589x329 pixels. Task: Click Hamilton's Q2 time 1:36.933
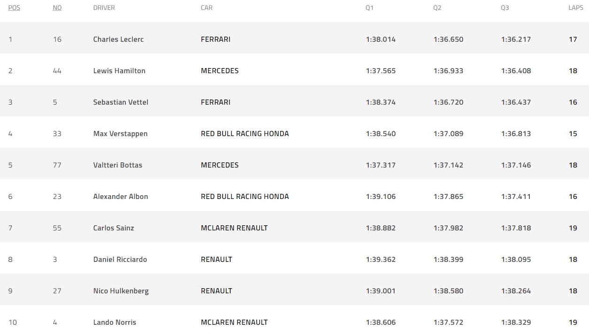pyautogui.click(x=448, y=71)
